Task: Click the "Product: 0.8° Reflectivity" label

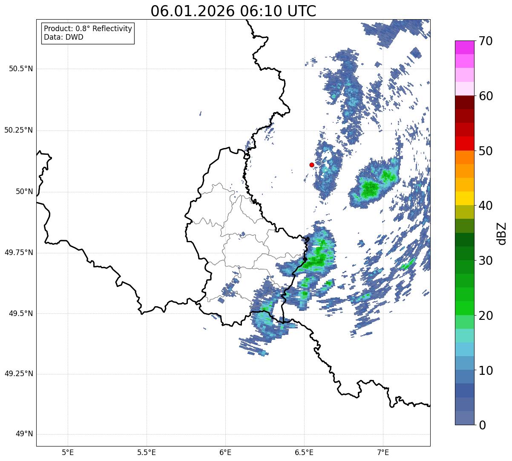Action: (88, 29)
